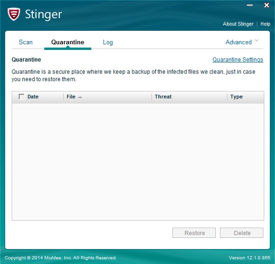Click inside the empty quarantine list area

138,161
